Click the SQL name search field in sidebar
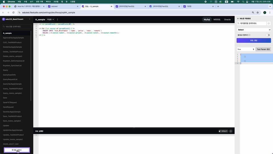Screen dimensions: 273x154 point(16,27)
